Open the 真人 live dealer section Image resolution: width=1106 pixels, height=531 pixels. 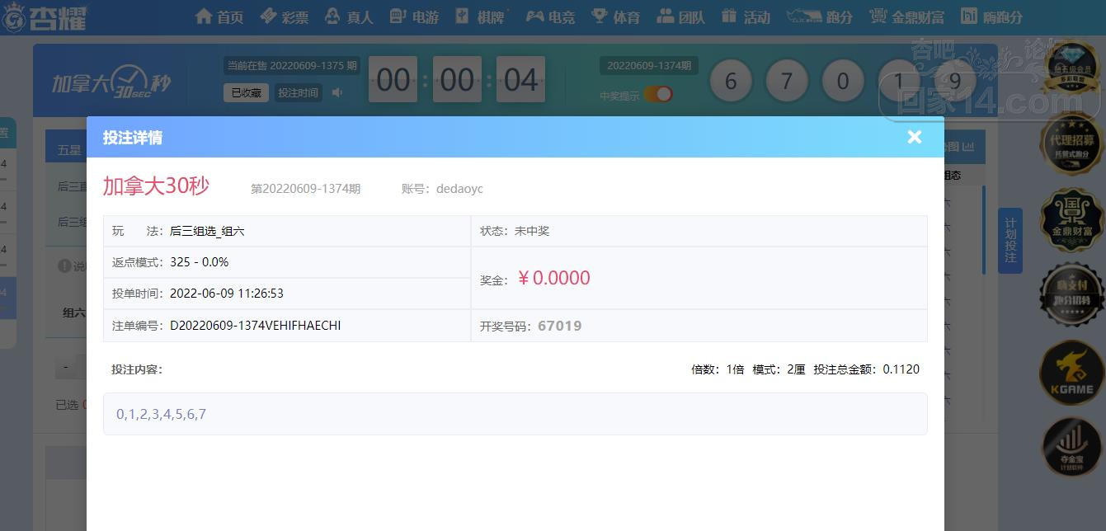pyautogui.click(x=349, y=16)
